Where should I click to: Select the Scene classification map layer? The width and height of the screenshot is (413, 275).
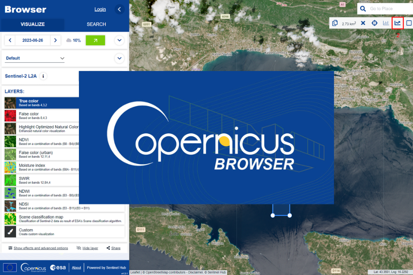(x=64, y=219)
